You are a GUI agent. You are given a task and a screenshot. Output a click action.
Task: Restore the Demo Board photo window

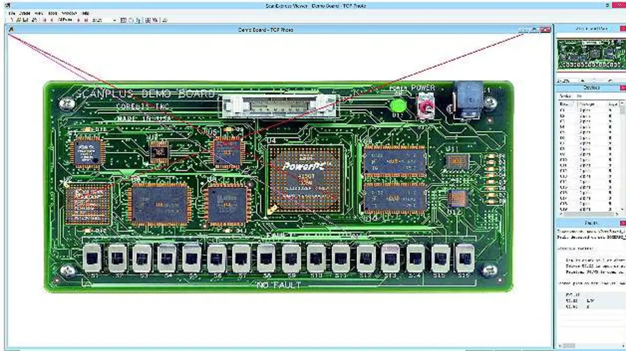(535, 30)
